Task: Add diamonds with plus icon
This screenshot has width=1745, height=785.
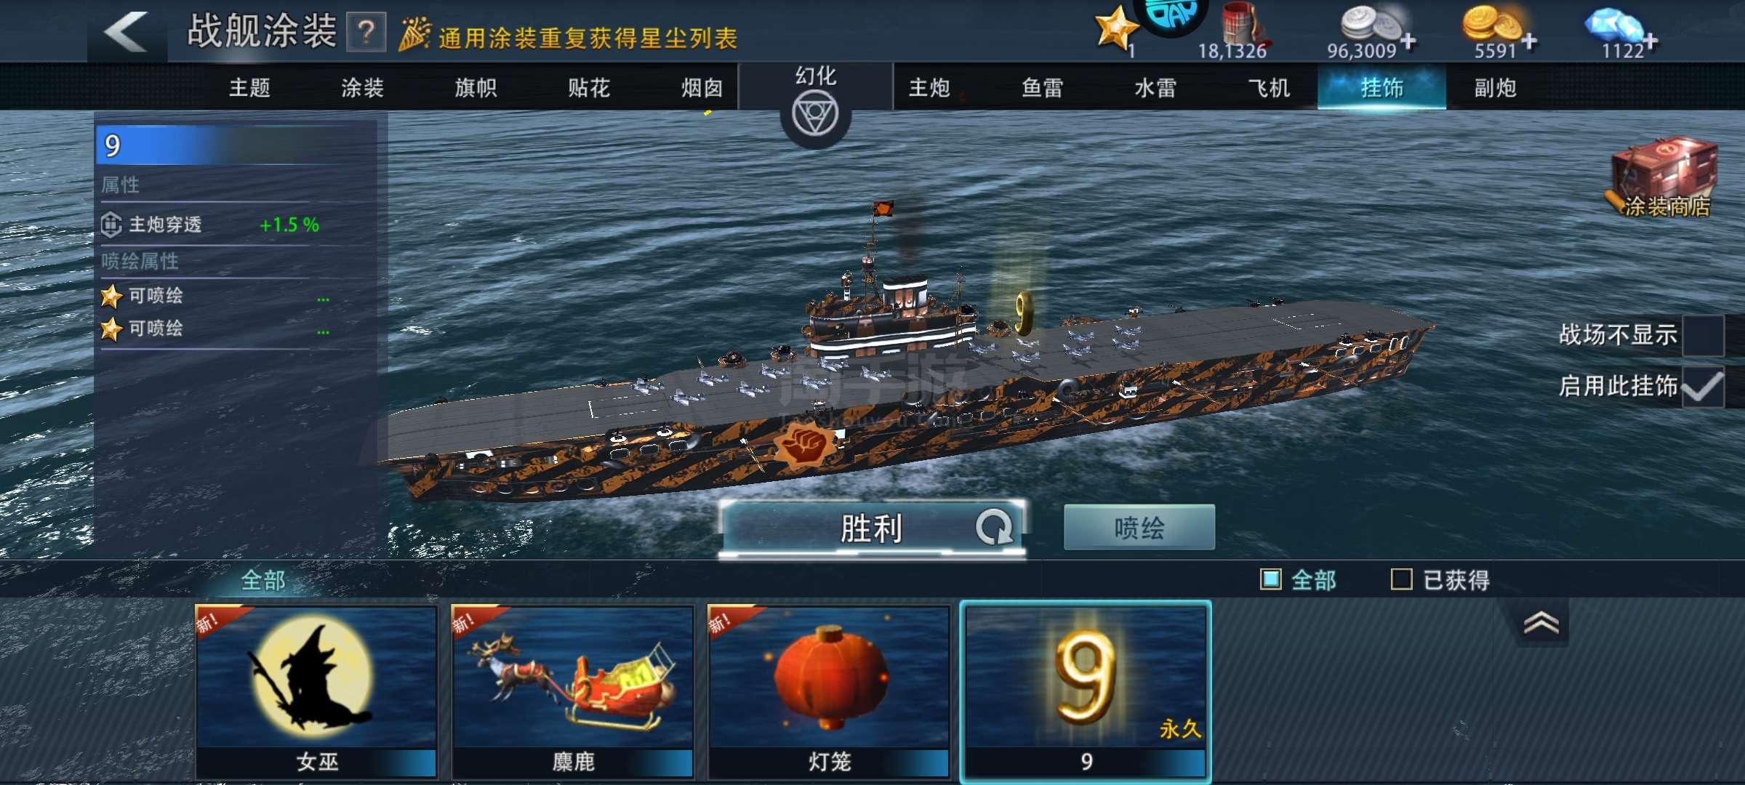Action: click(1650, 41)
